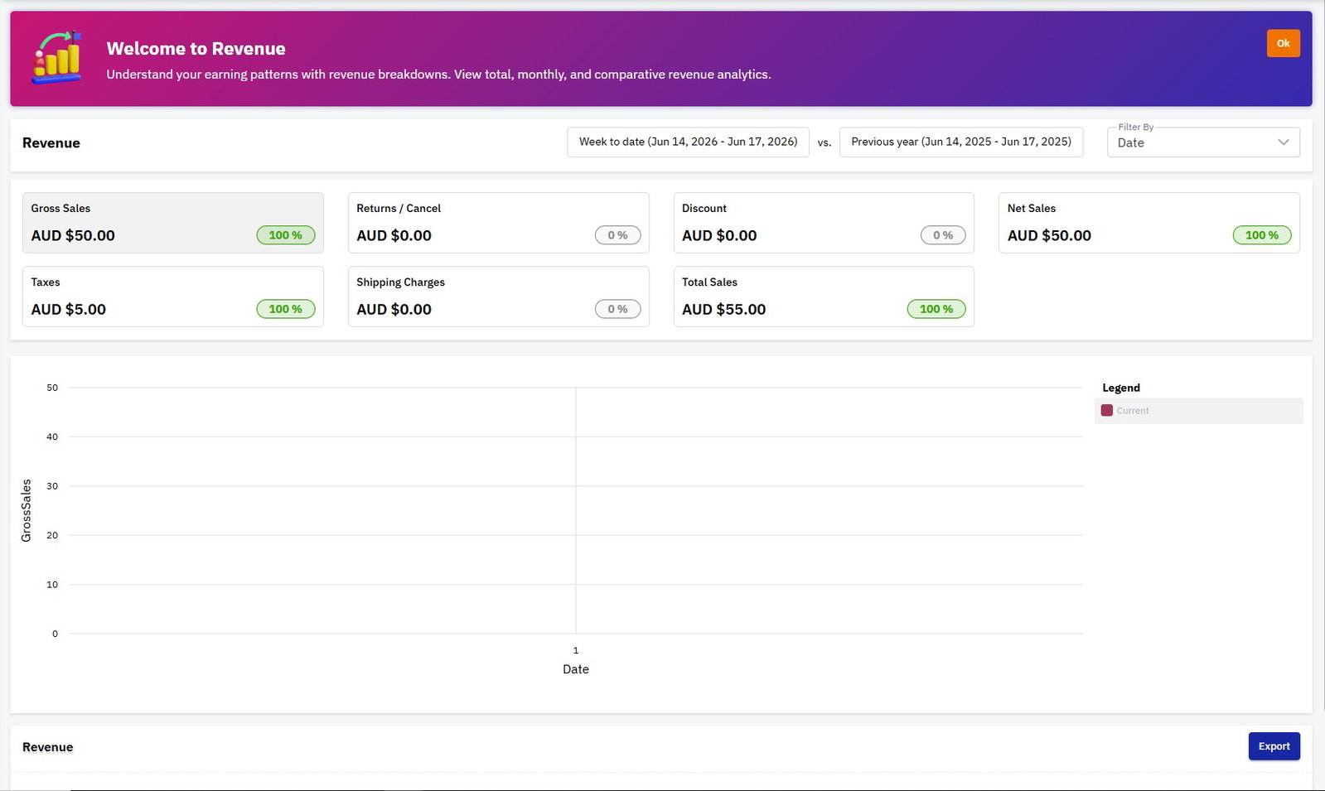Click the revenue chart illustration icon
This screenshot has width=1325, height=791.
tap(57, 58)
